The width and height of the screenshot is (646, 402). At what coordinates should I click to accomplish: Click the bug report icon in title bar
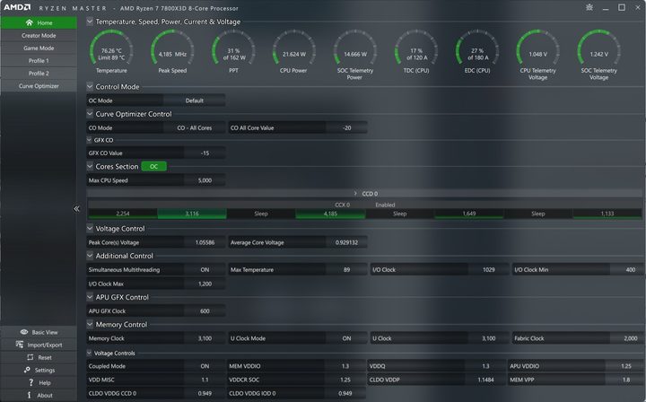click(x=589, y=7)
